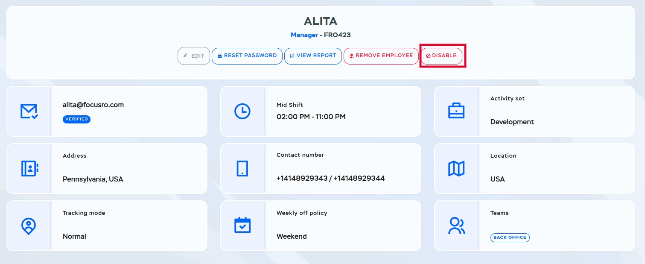Click the Weekly off policy calendar icon
645x264 pixels.
[x=242, y=225]
